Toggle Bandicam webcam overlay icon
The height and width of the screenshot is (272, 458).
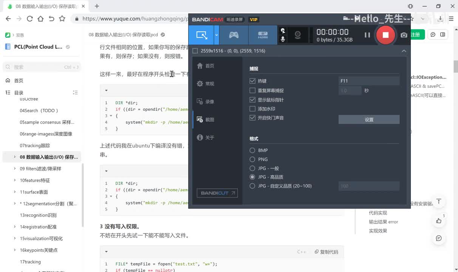298,35
